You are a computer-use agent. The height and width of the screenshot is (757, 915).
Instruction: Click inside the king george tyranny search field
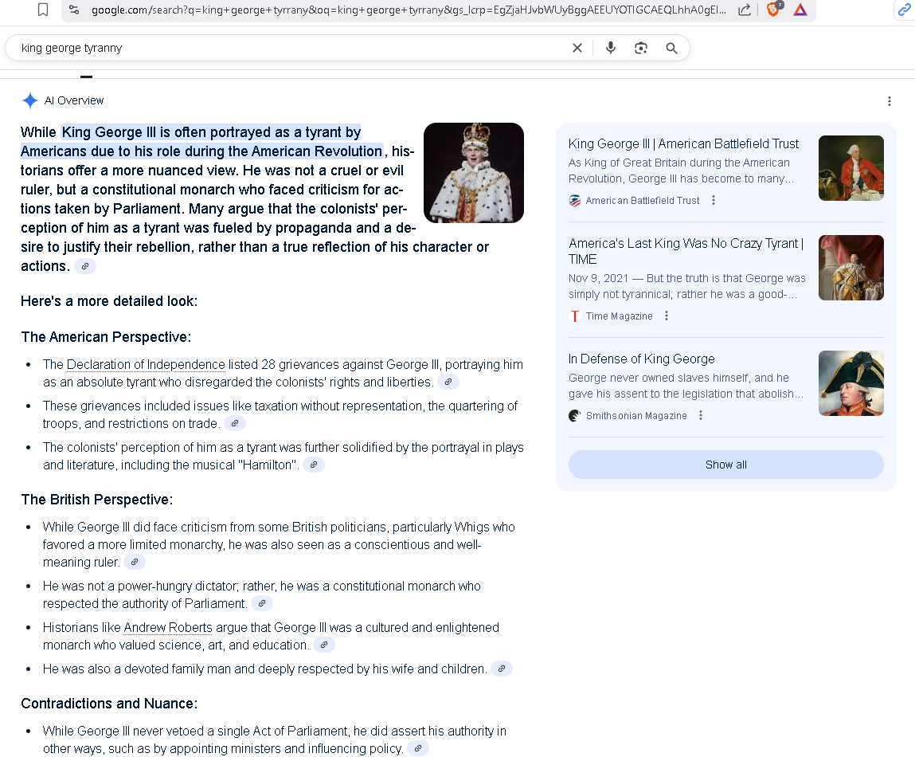(287, 48)
